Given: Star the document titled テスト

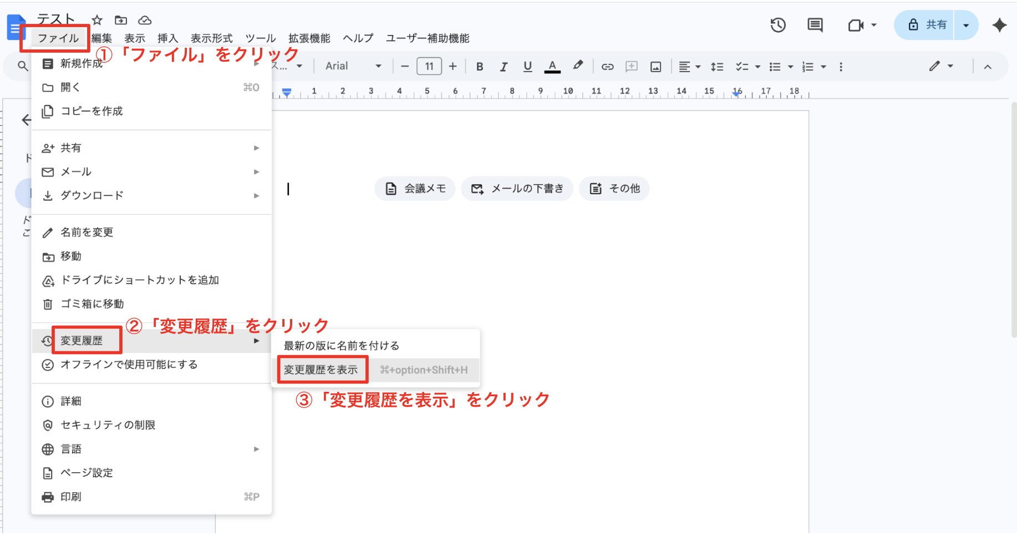Looking at the screenshot, I should tap(97, 21).
